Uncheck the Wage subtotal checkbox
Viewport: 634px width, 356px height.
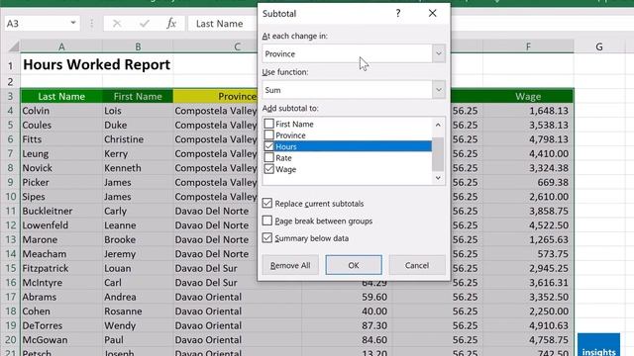(268, 169)
